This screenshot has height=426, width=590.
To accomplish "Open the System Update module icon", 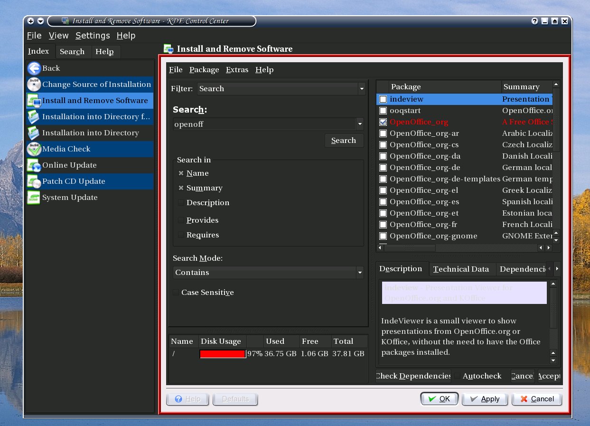I will 34,198.
